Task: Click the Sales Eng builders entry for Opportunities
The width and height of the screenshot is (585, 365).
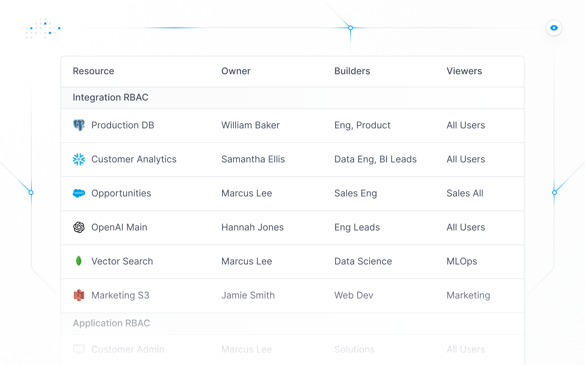Action: tap(356, 193)
